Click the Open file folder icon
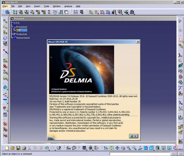 point(13,148)
